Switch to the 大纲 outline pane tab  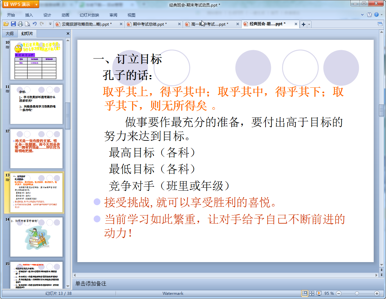(x=10, y=33)
